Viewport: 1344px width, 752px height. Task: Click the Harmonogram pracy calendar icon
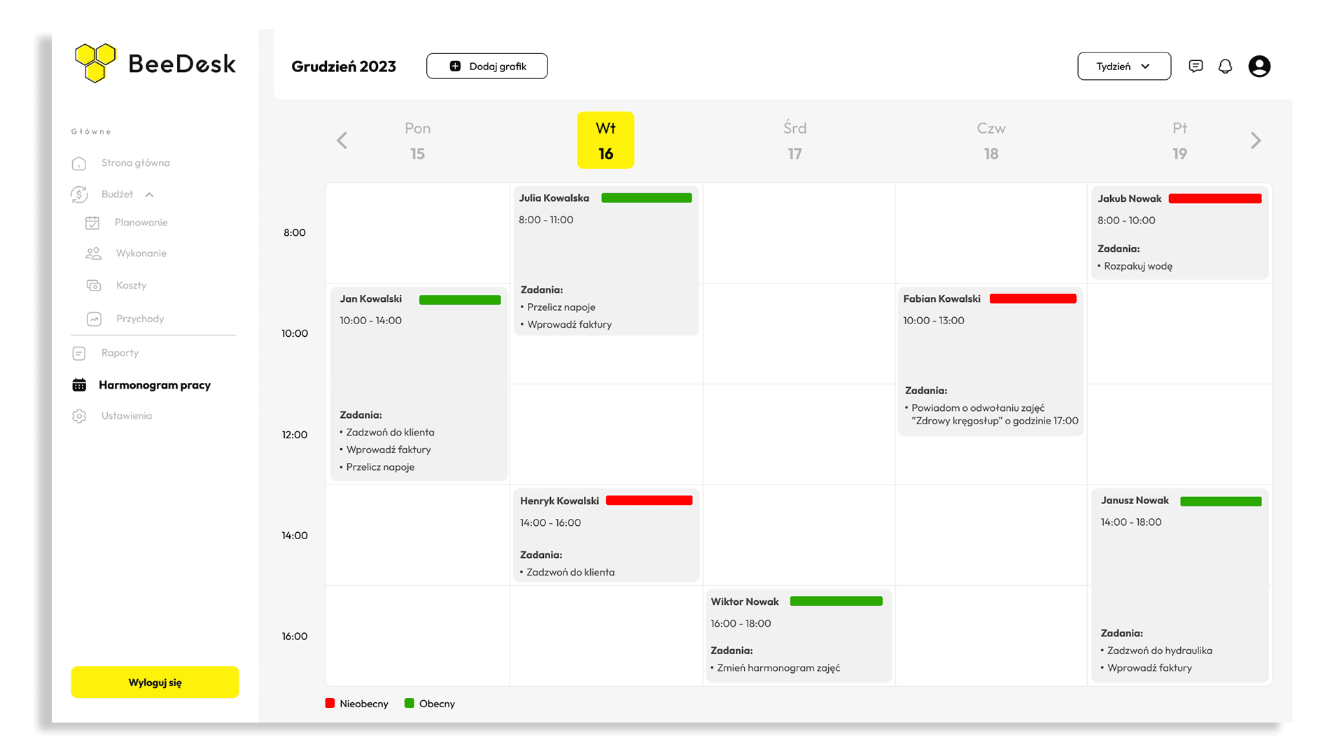(x=79, y=385)
